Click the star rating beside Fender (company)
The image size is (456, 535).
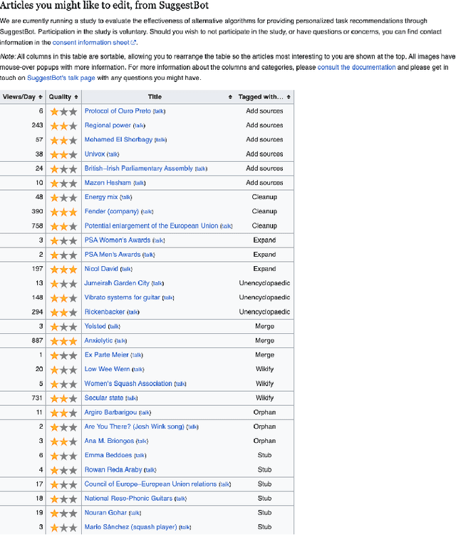[63, 212]
